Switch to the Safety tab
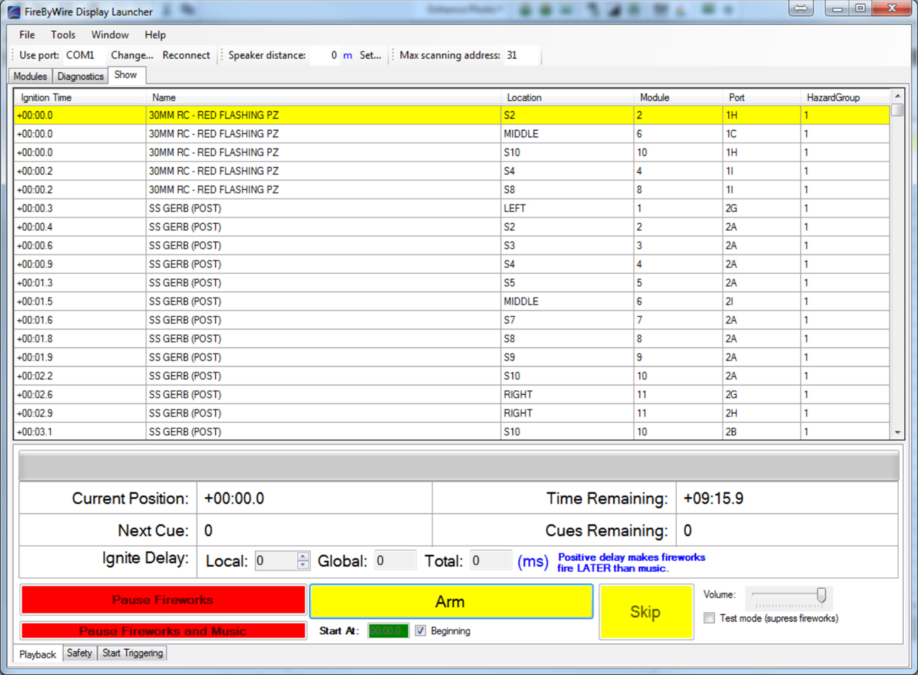 (79, 653)
